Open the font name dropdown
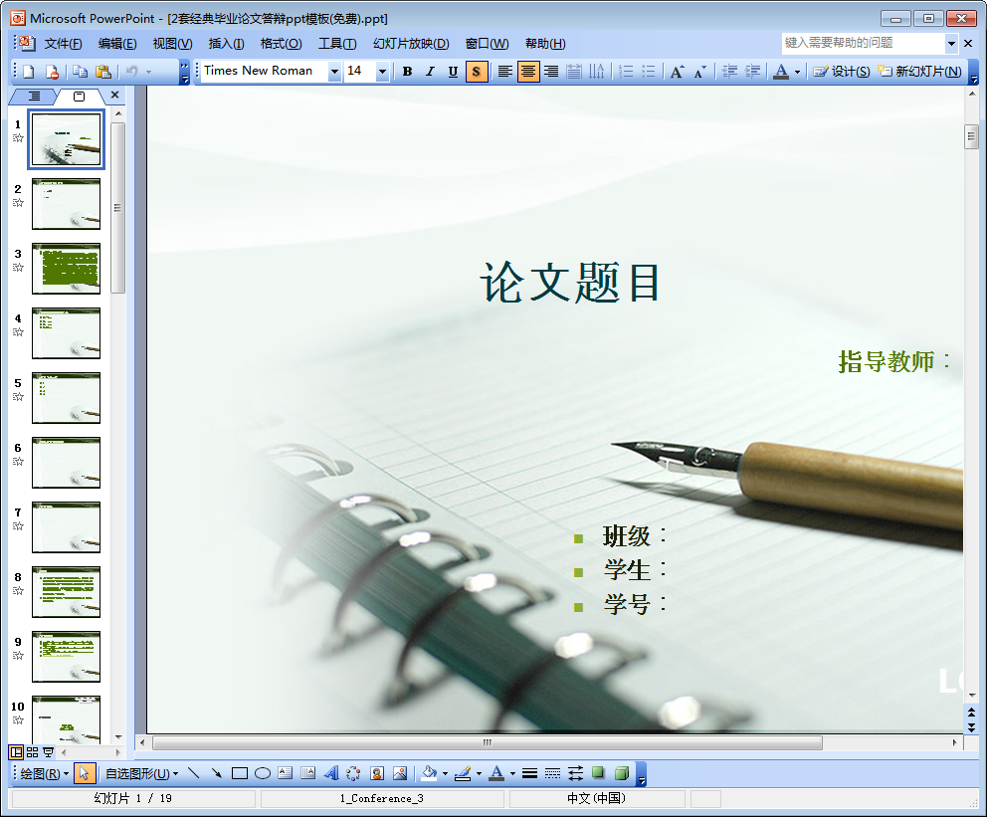The height and width of the screenshot is (817, 987). tap(334, 71)
